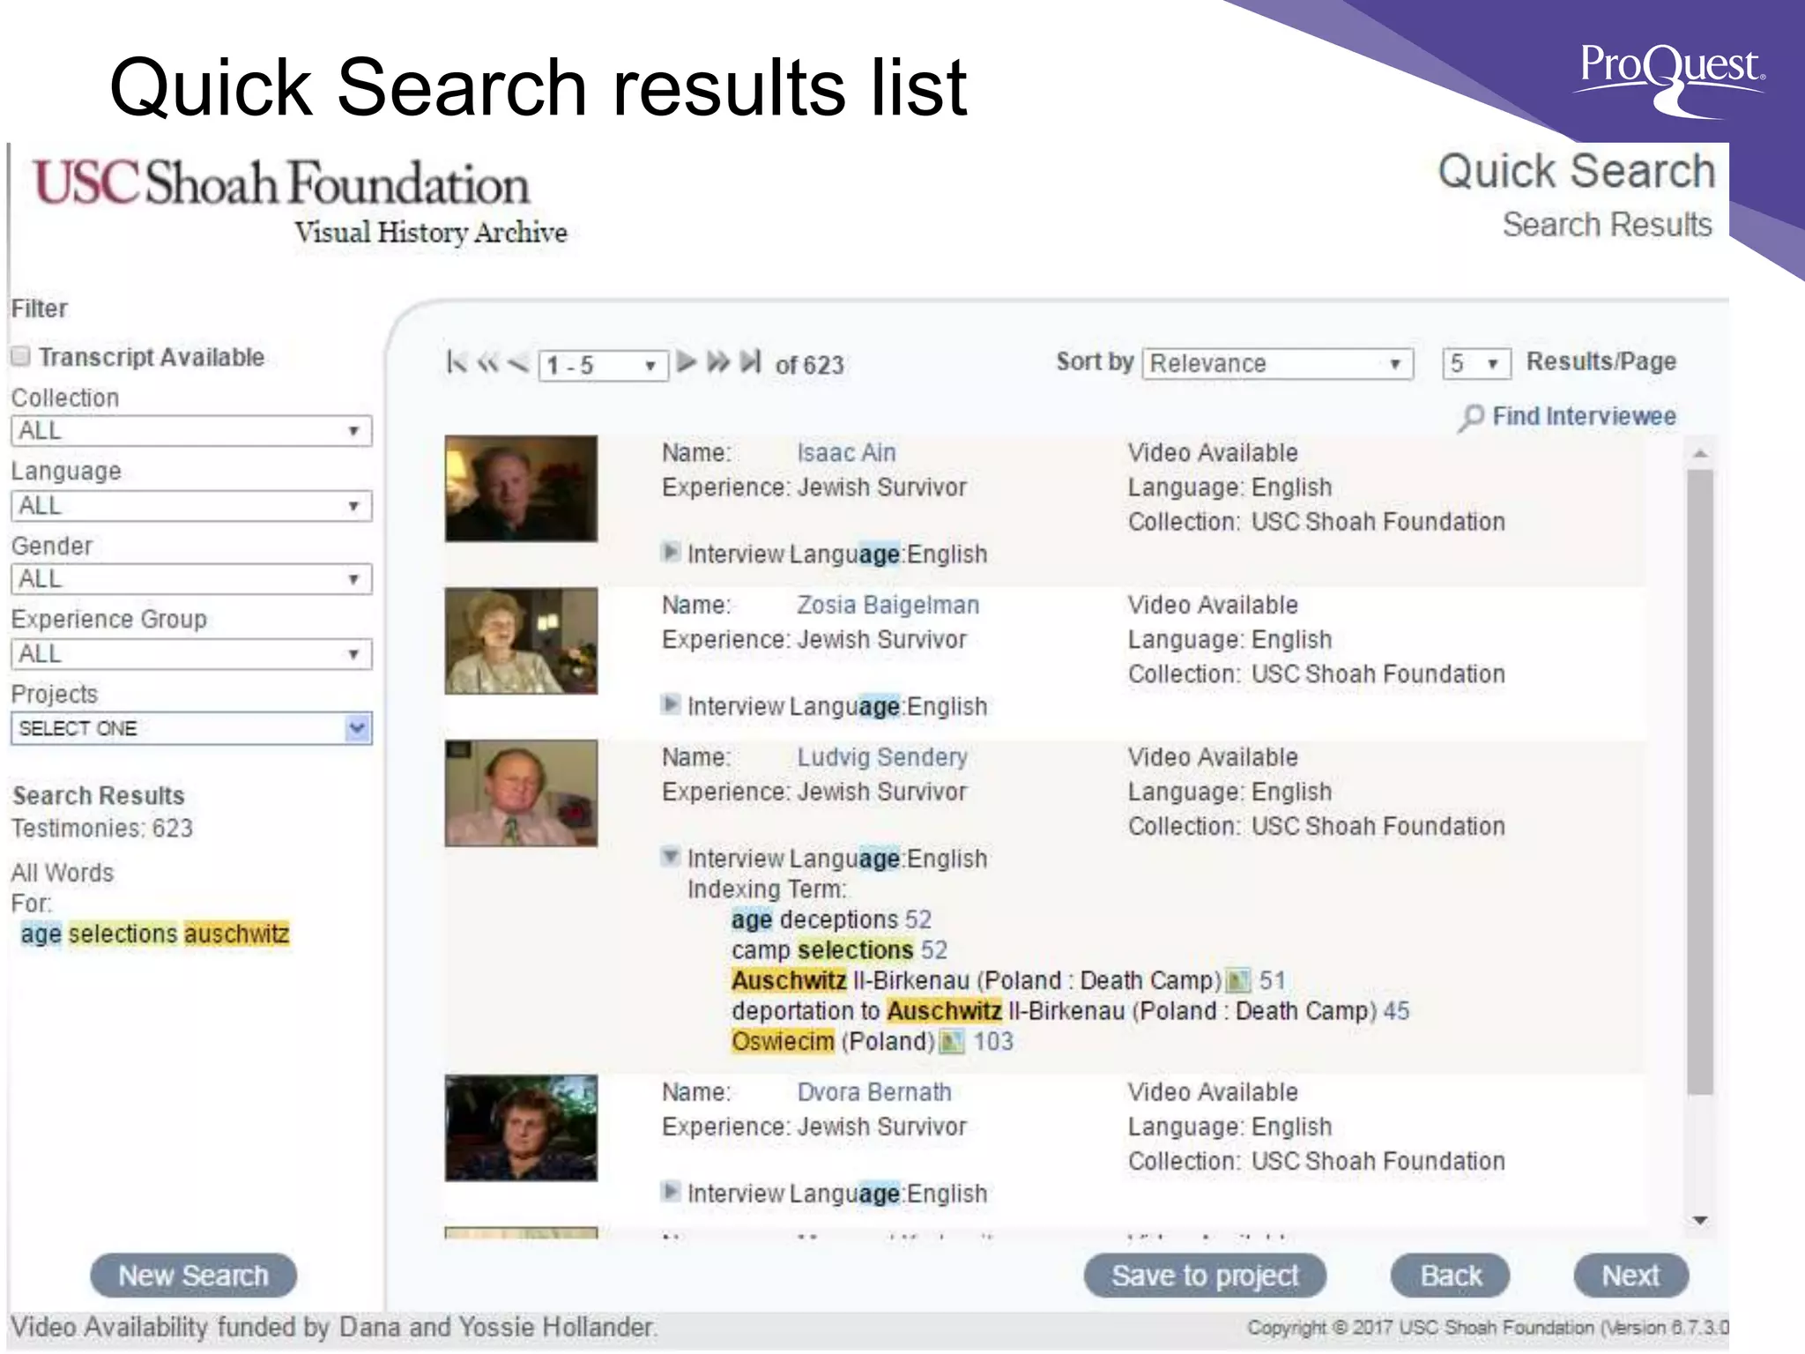Click the results list scrollbar thumb
The height and width of the screenshot is (1354, 1805).
tap(1700, 782)
